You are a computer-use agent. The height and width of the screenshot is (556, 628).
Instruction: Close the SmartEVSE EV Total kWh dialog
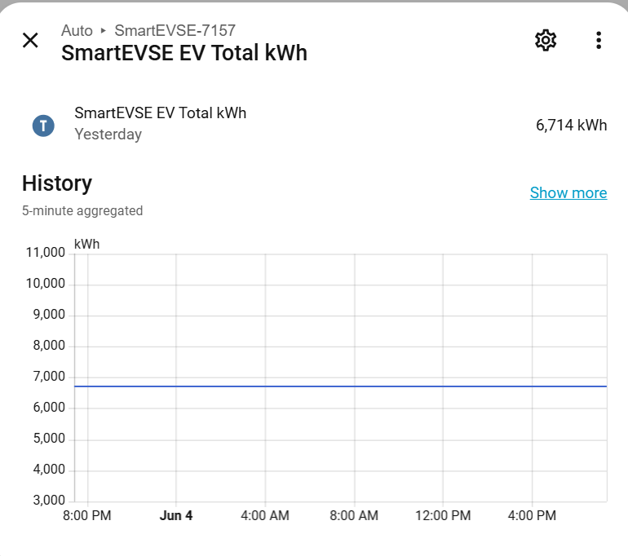[30, 41]
